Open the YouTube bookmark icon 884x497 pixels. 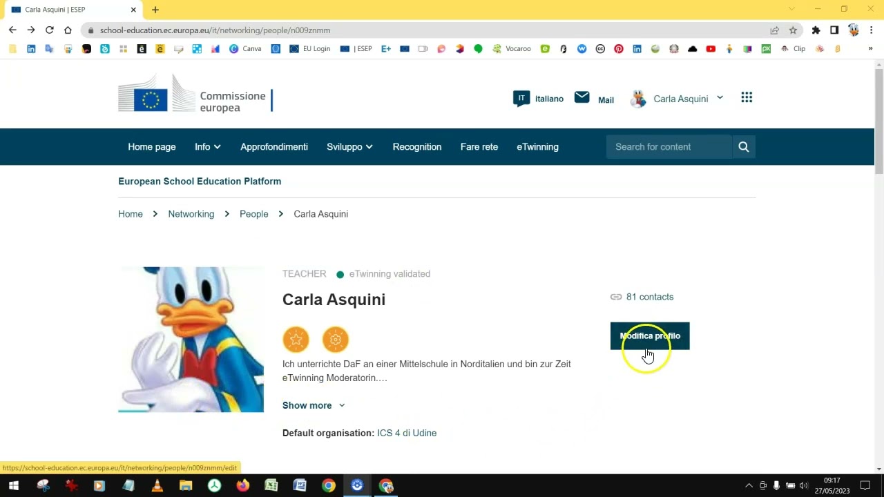(x=711, y=48)
